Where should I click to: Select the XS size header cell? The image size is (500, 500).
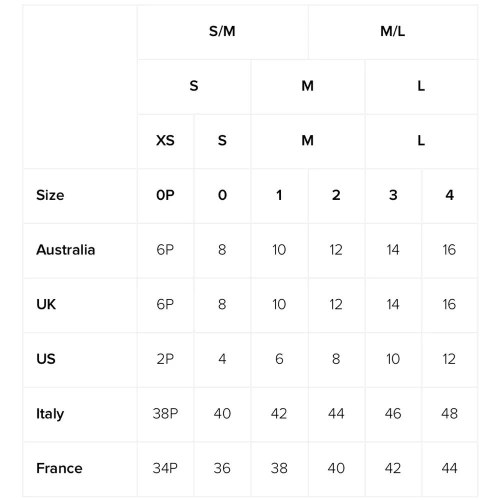pos(165,140)
